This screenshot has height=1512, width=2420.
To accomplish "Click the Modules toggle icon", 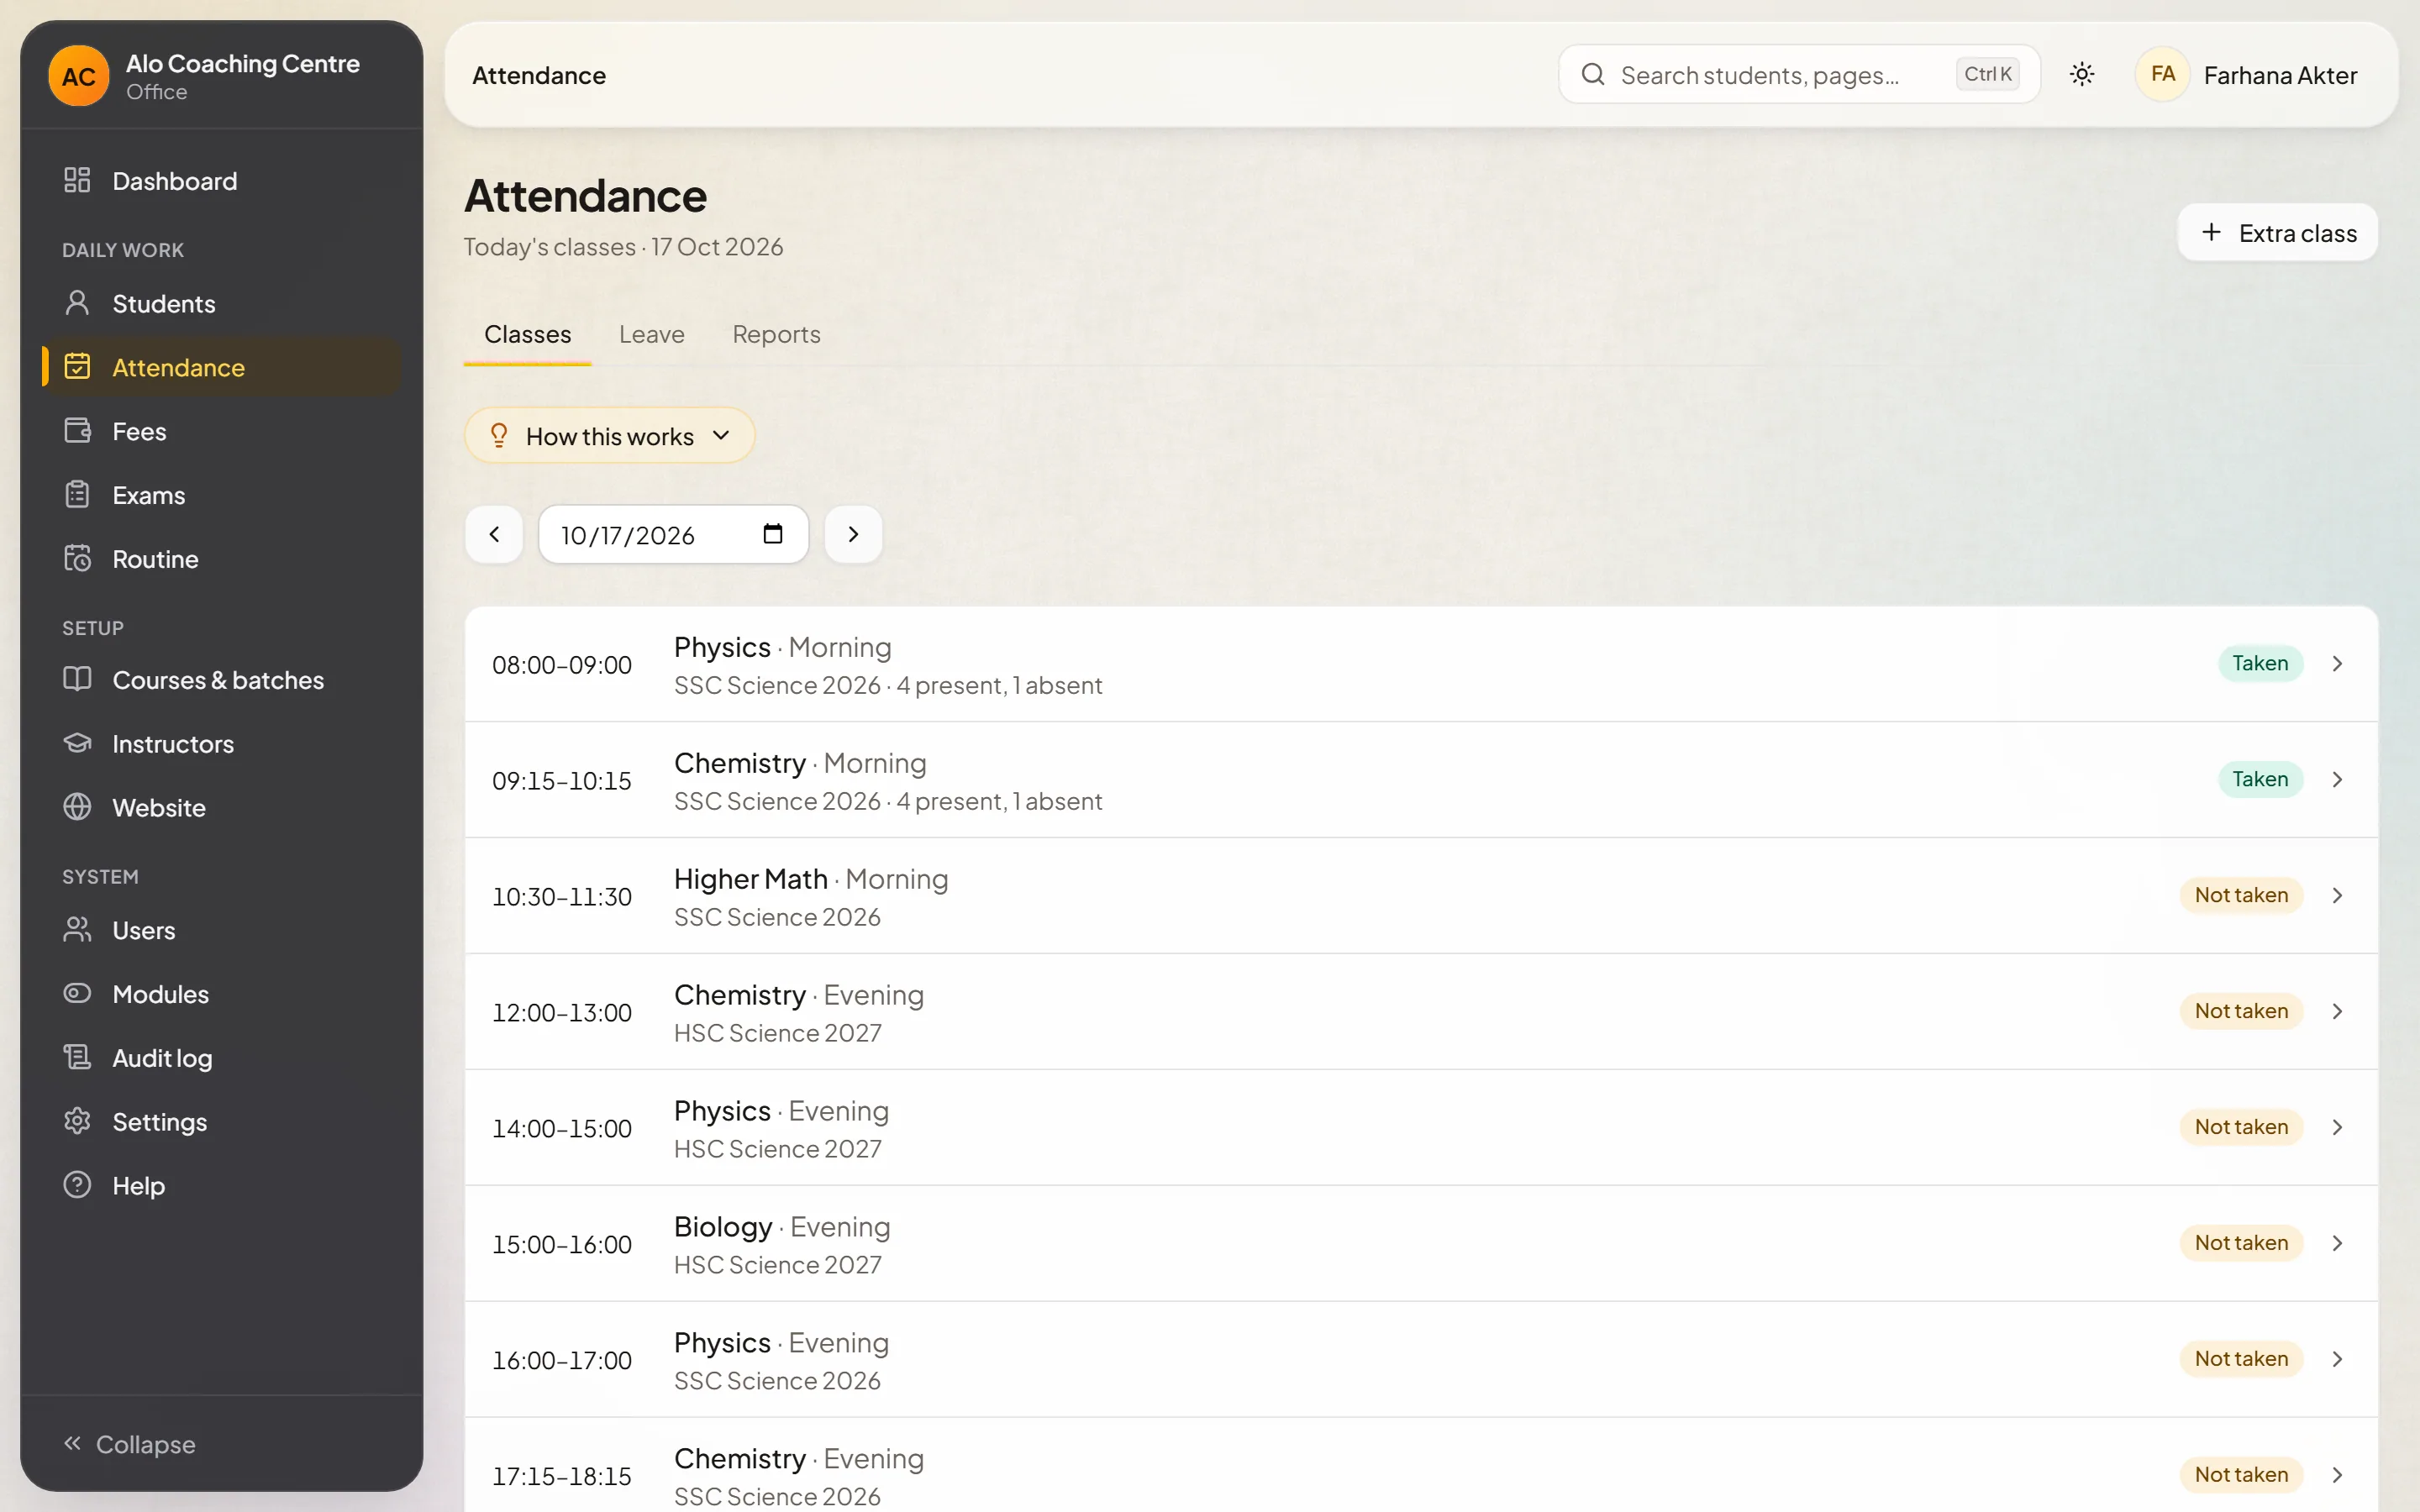I will (77, 993).
